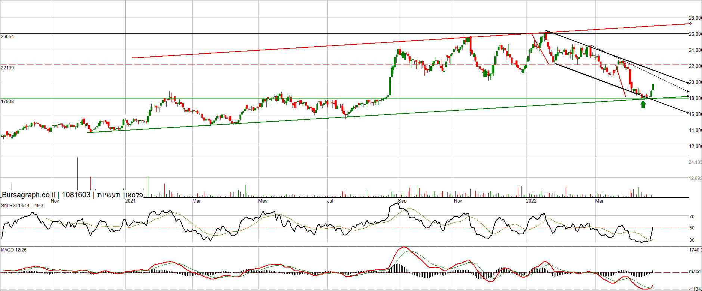Click the RSI 50 midline level label
Image resolution: width=702 pixels, height=291 pixels.
pyautogui.click(x=692, y=228)
